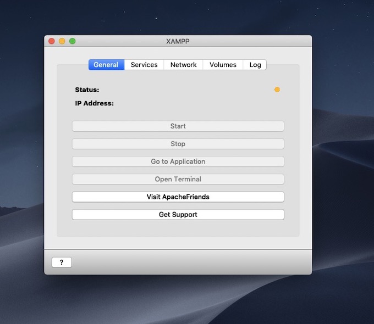The image size is (374, 324).
Task: Click the orange status indicator dot
Action: [277, 90]
